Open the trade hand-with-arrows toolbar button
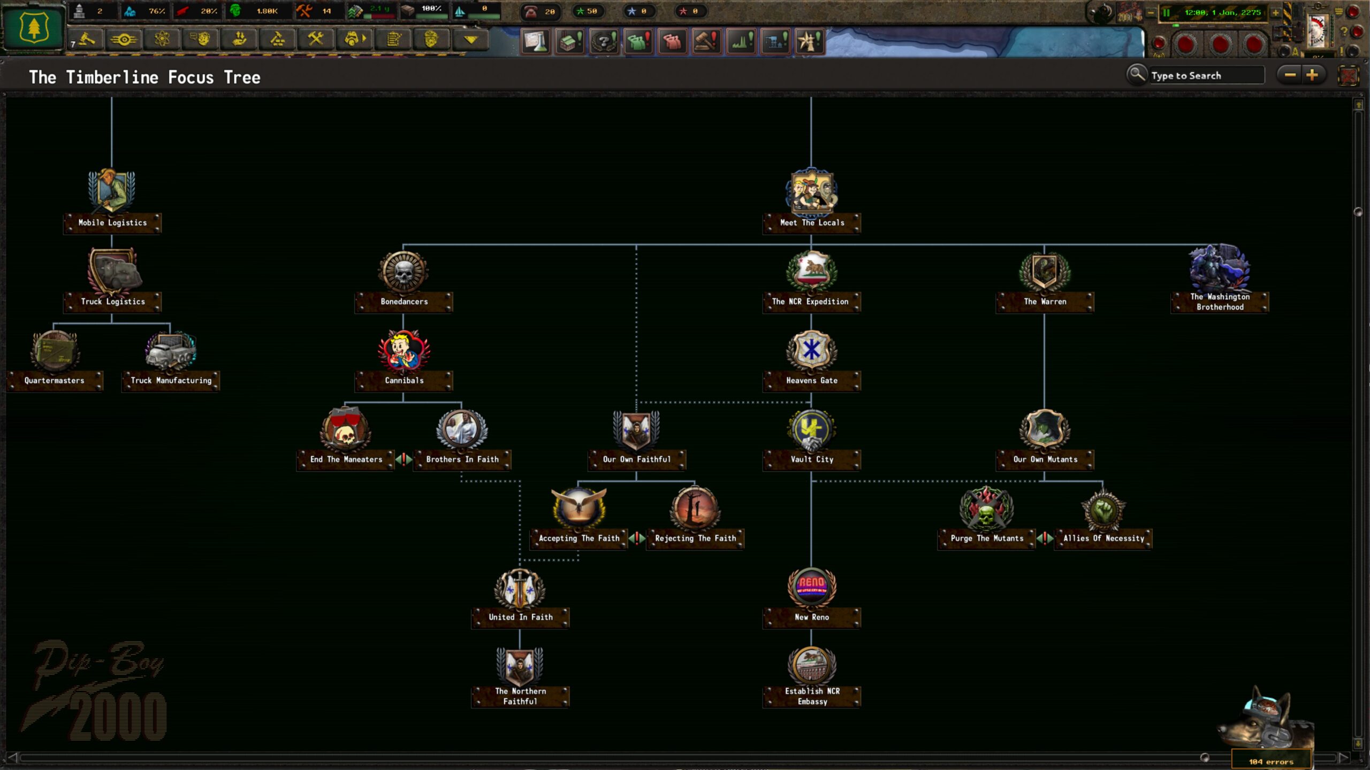The width and height of the screenshot is (1370, 770). click(x=239, y=39)
